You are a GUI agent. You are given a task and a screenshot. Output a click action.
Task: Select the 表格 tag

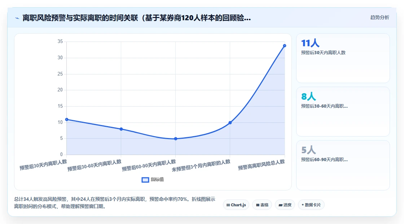pos(262,205)
